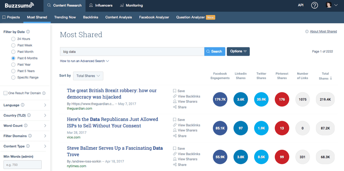Screen dimensions: 344x171
Task: Click the info icon beside Country (TLD)
Action: (x=29, y=115)
